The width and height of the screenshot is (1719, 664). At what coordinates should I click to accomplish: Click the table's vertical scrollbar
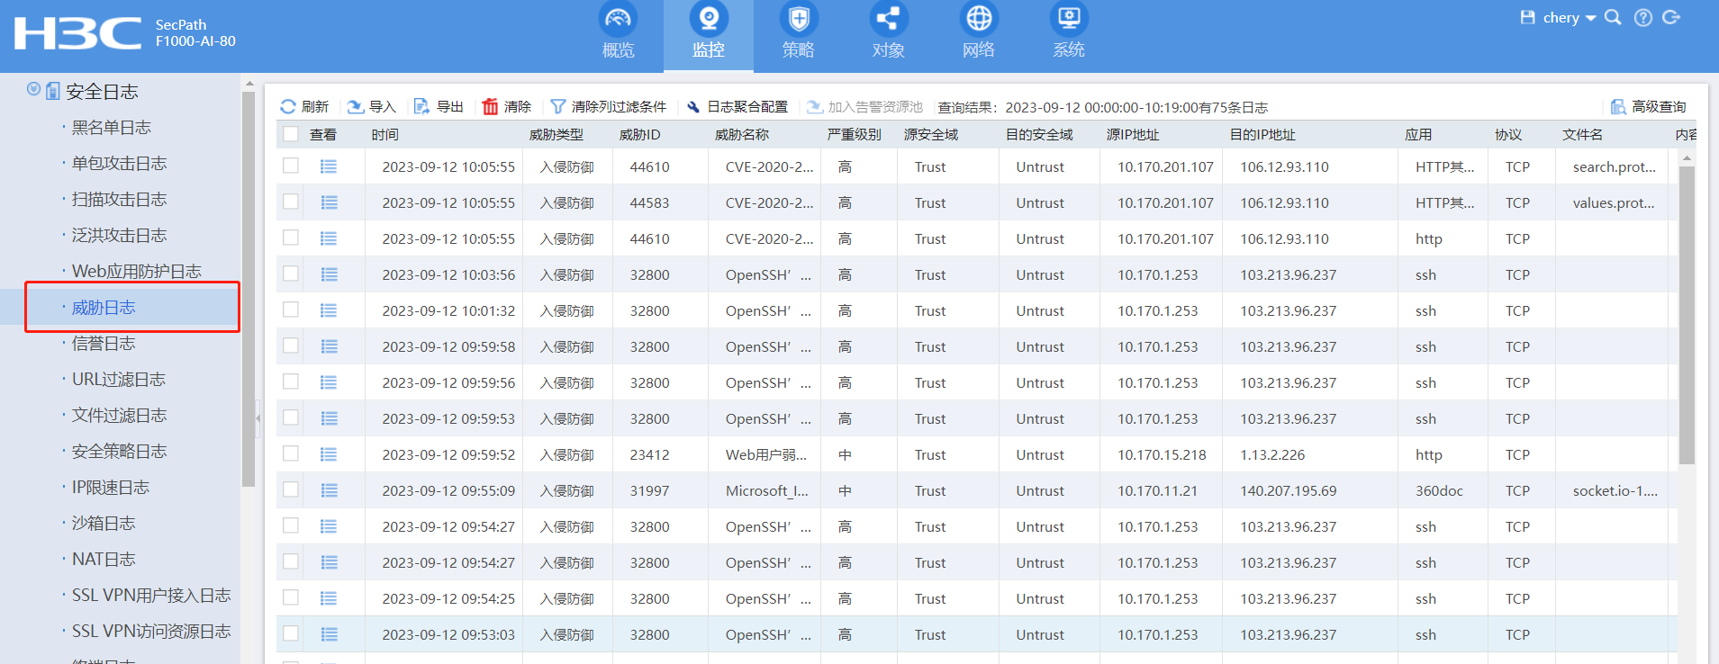click(1687, 315)
